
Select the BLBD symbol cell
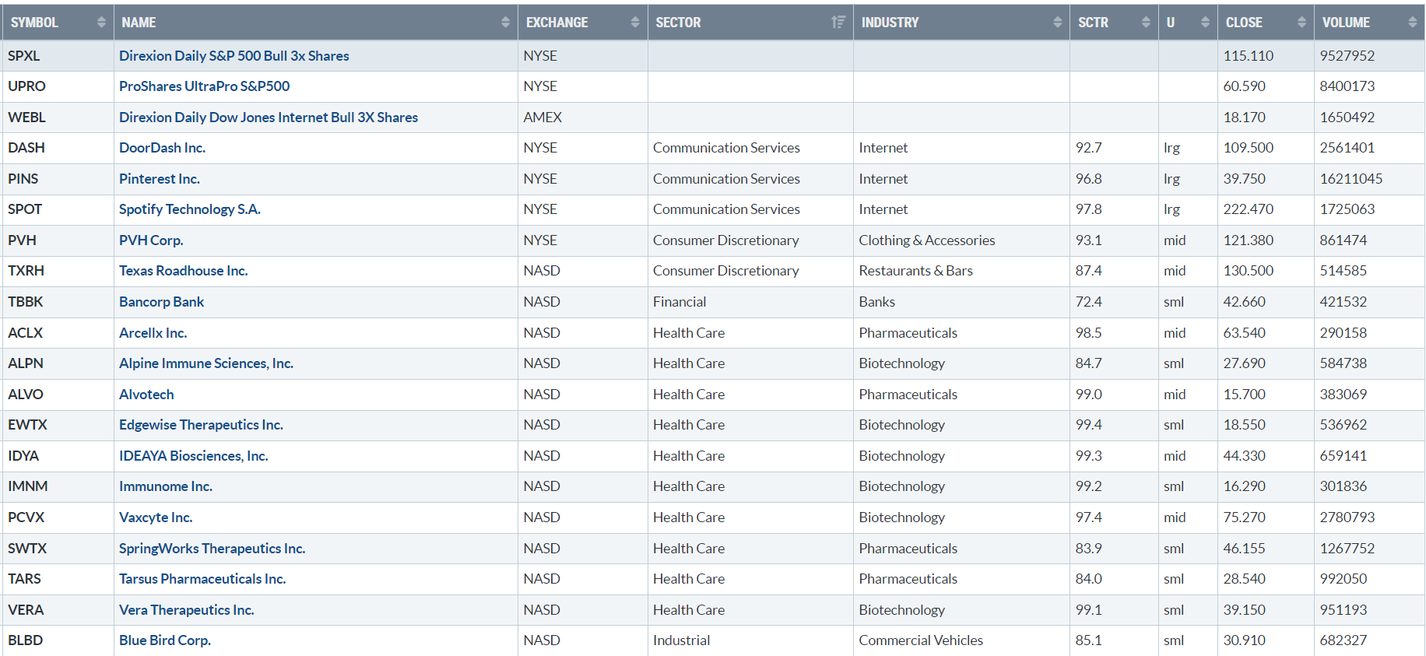tap(26, 640)
